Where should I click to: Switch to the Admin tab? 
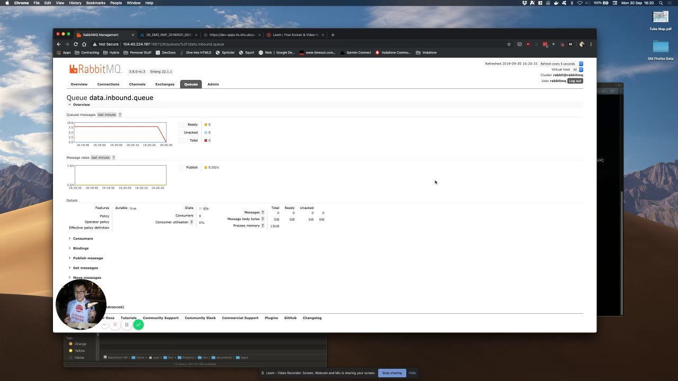pos(213,84)
